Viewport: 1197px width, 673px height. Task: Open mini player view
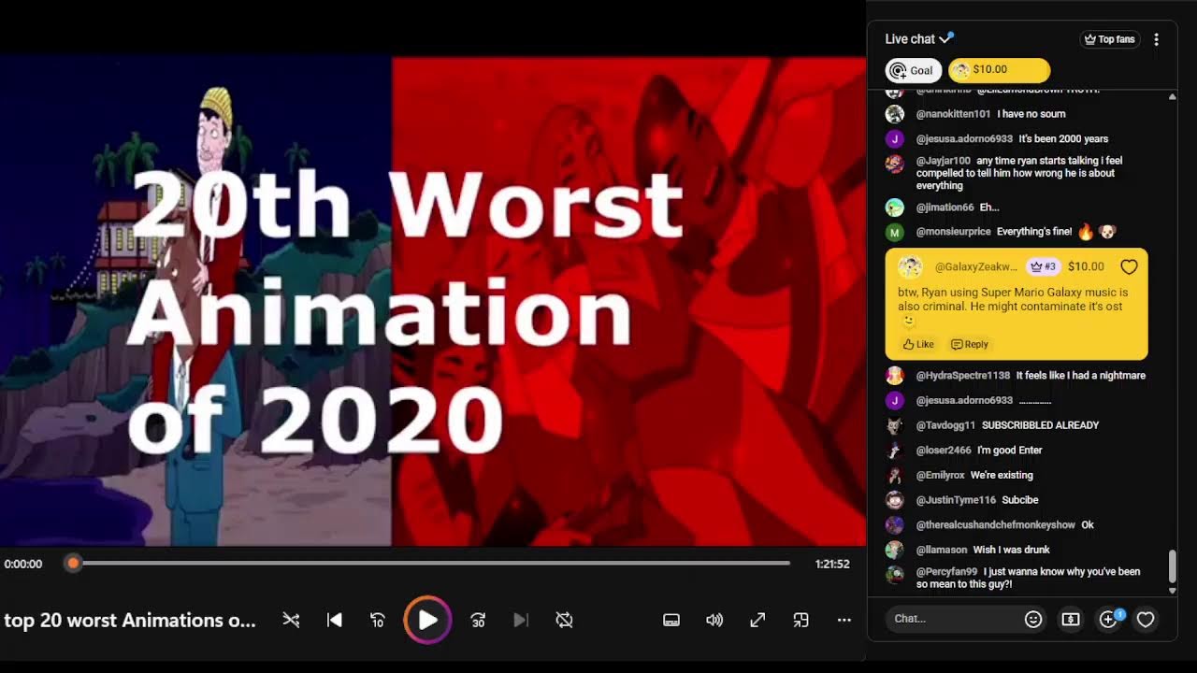click(800, 620)
